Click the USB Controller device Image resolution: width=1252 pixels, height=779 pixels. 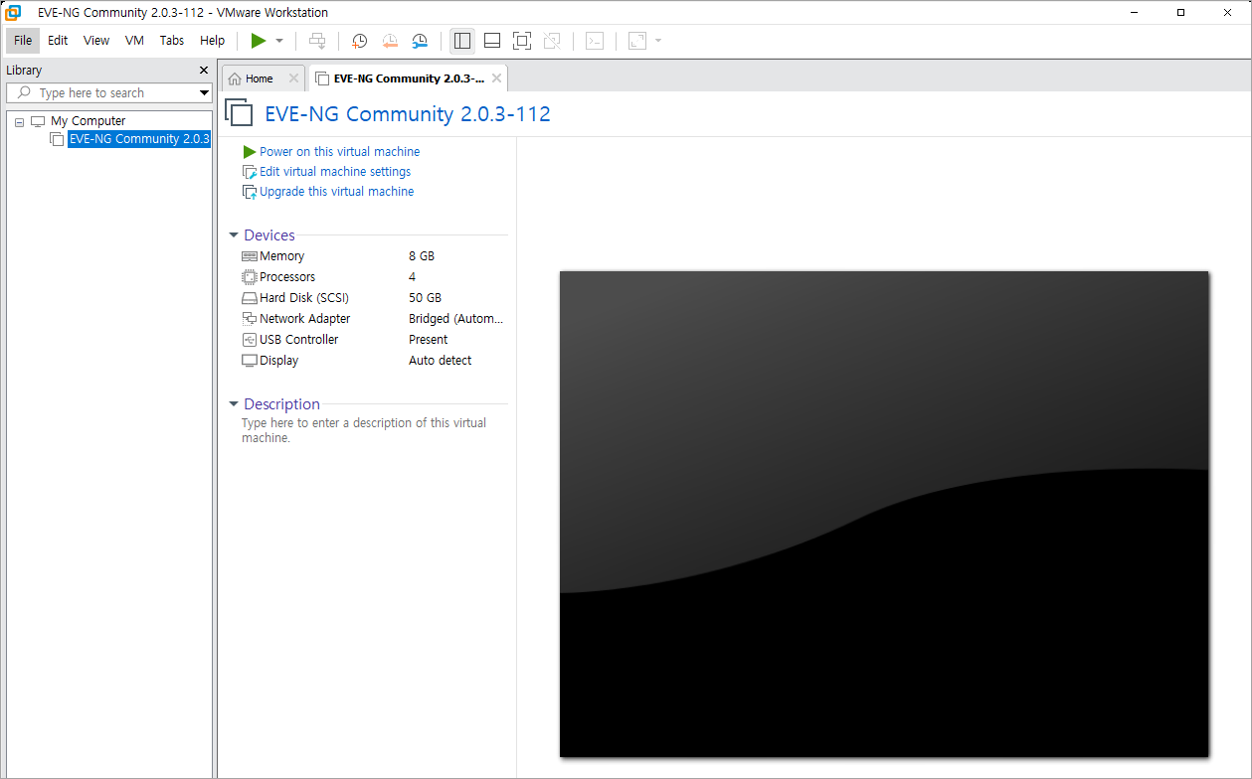374,340
